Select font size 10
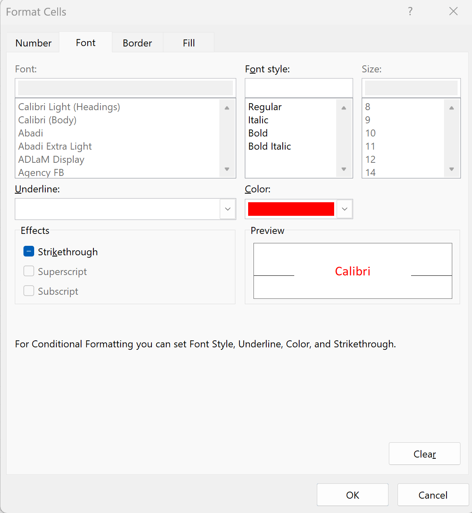Screen dimensions: 472x513 370,133
